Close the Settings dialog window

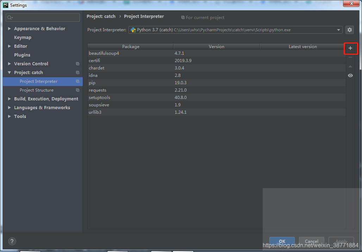(x=351, y=4)
